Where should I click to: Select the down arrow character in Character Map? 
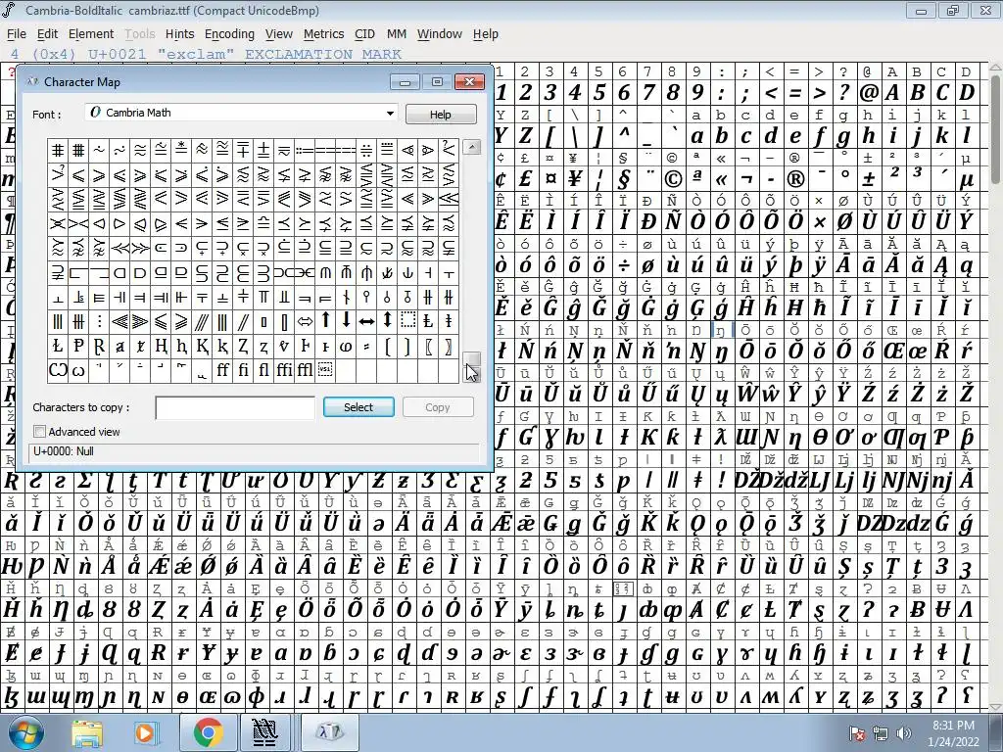pyautogui.click(x=346, y=320)
